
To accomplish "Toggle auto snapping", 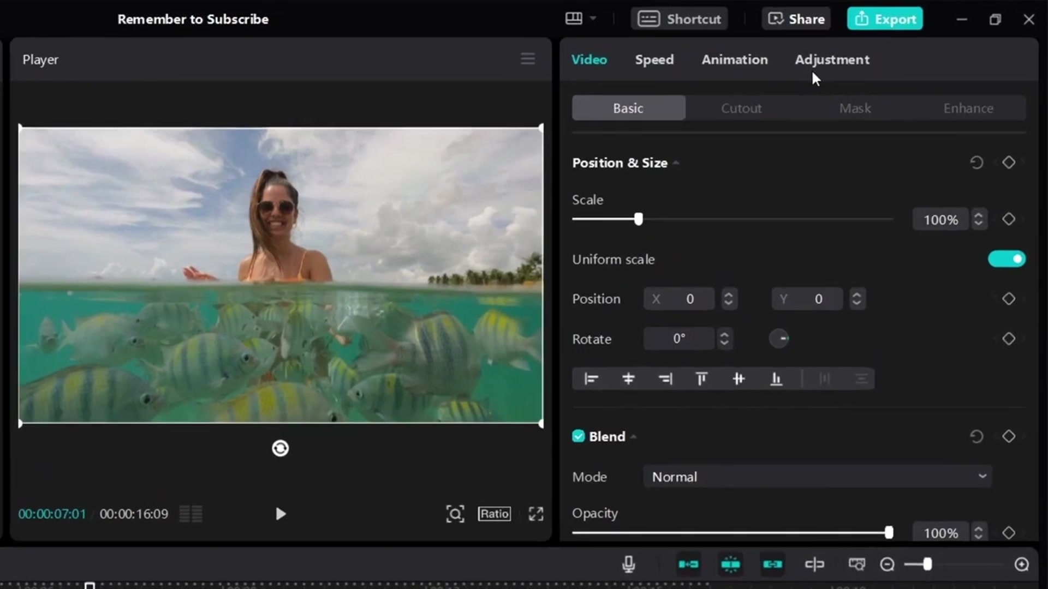I will click(730, 564).
